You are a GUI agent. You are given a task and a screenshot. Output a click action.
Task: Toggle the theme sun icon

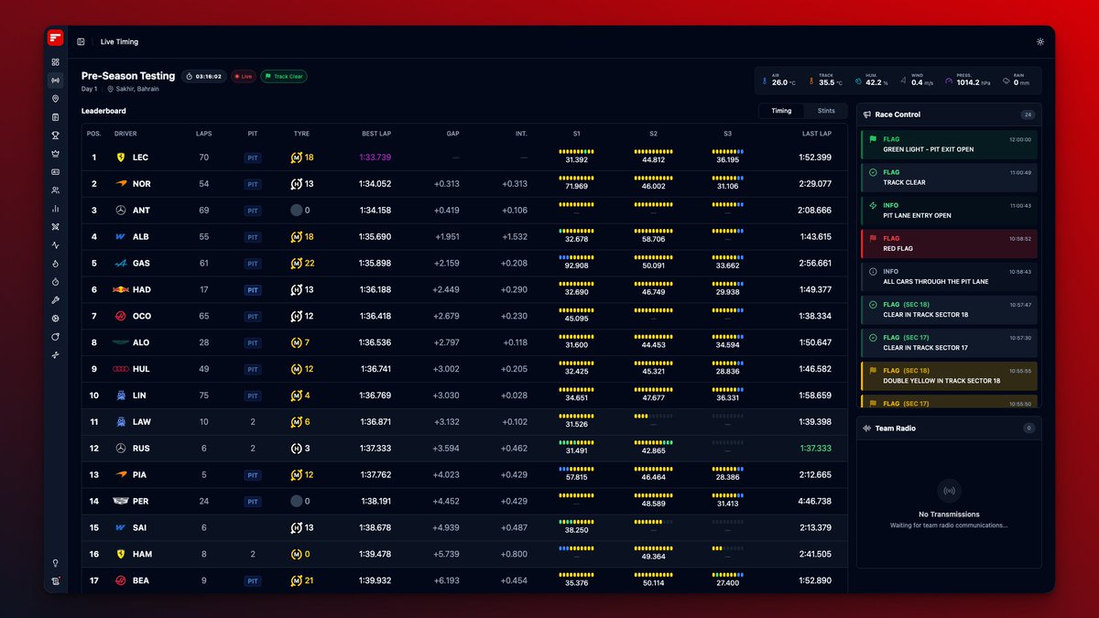tap(1040, 42)
